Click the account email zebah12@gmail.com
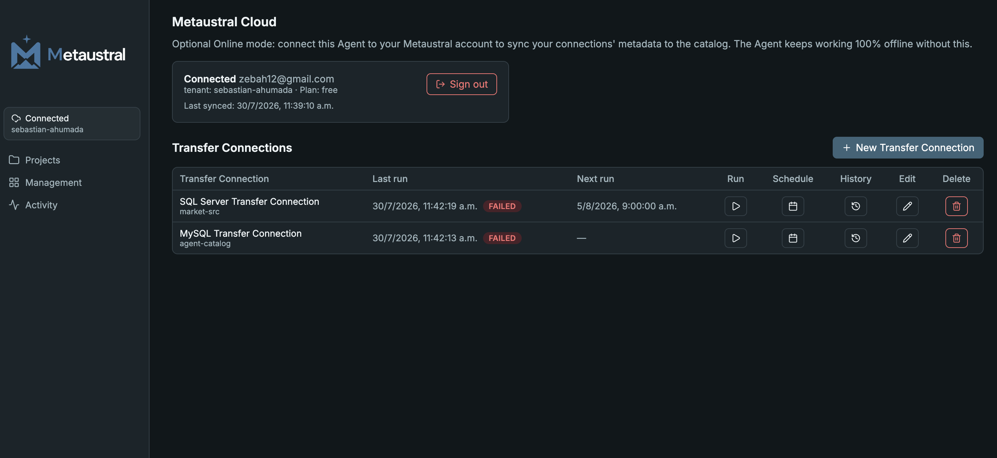The width and height of the screenshot is (997, 458). [x=286, y=79]
